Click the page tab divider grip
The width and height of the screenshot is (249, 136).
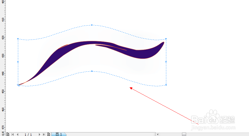[154, 134]
